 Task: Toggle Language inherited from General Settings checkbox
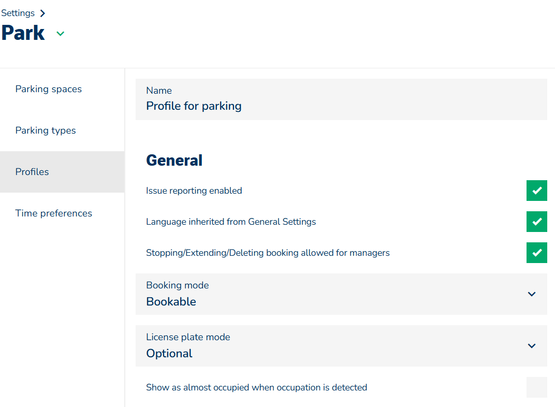pos(536,222)
